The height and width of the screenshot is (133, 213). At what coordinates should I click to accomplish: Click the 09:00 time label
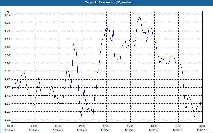pyautogui.click(x=83, y=126)
